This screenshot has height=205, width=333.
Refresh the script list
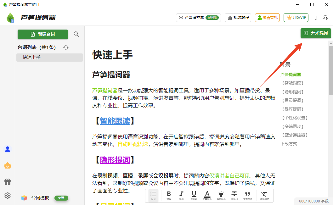(x=66, y=47)
